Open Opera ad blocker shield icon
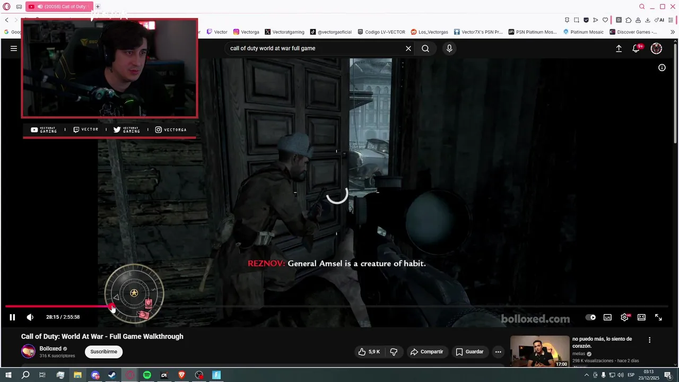Screen dimensions: 679x382 586,20
